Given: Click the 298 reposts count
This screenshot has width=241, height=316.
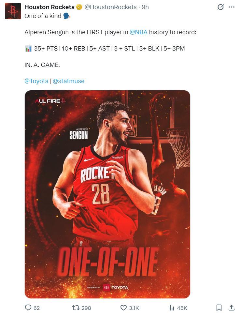Looking at the screenshot, I should [x=86, y=308].
